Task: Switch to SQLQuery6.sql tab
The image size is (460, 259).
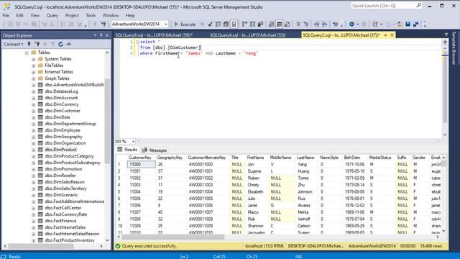Action: [154, 35]
